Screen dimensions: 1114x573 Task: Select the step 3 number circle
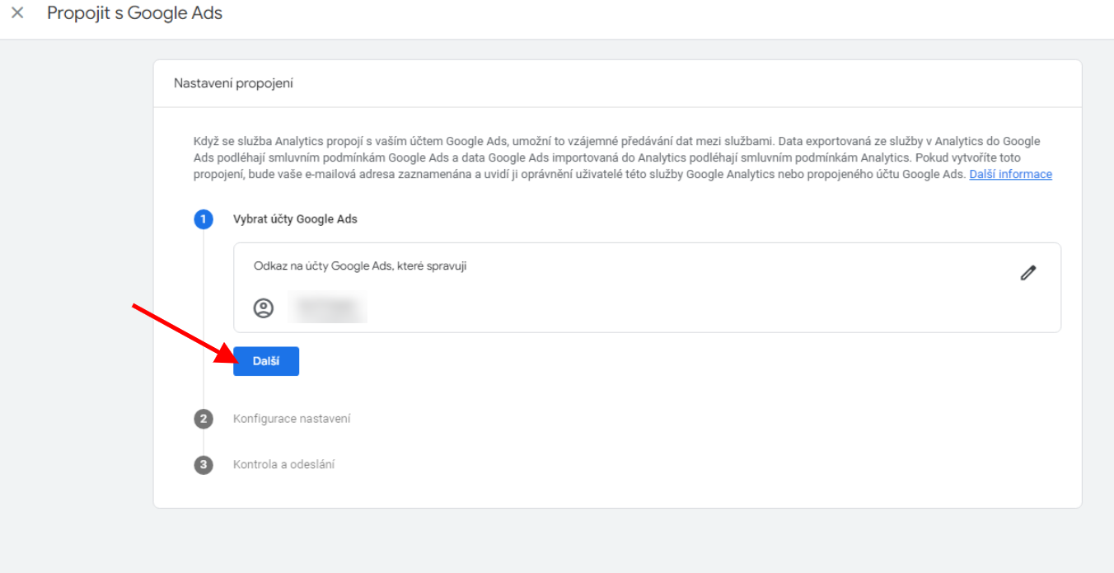pyautogui.click(x=204, y=465)
